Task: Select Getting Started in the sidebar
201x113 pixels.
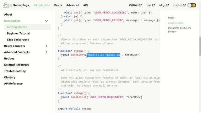Action: coord(27,27)
